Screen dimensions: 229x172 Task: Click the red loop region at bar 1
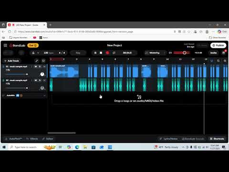(56, 59)
